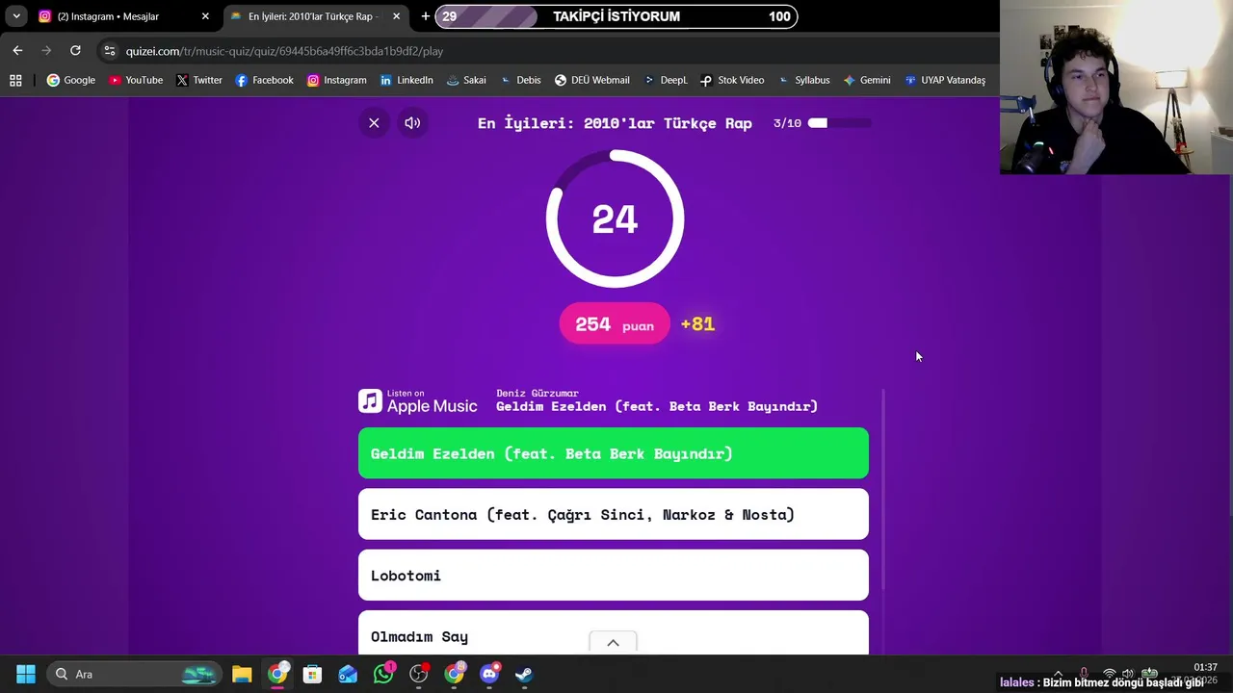Open the UYAP Vatandaş bookmark

[944, 80]
